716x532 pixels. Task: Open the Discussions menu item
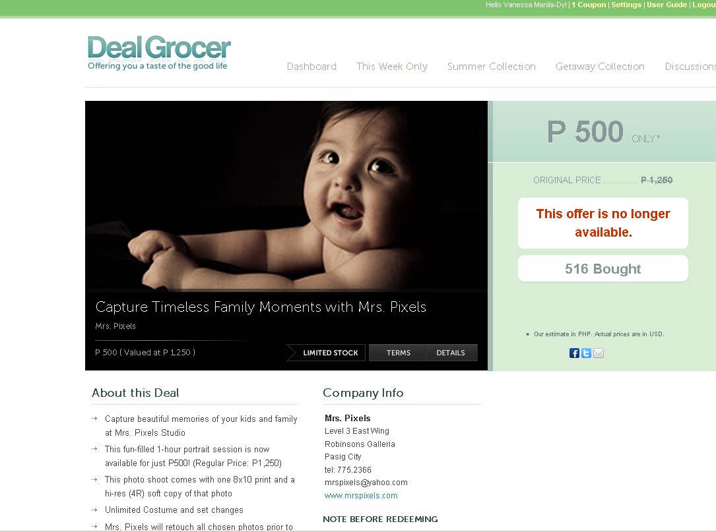click(690, 67)
